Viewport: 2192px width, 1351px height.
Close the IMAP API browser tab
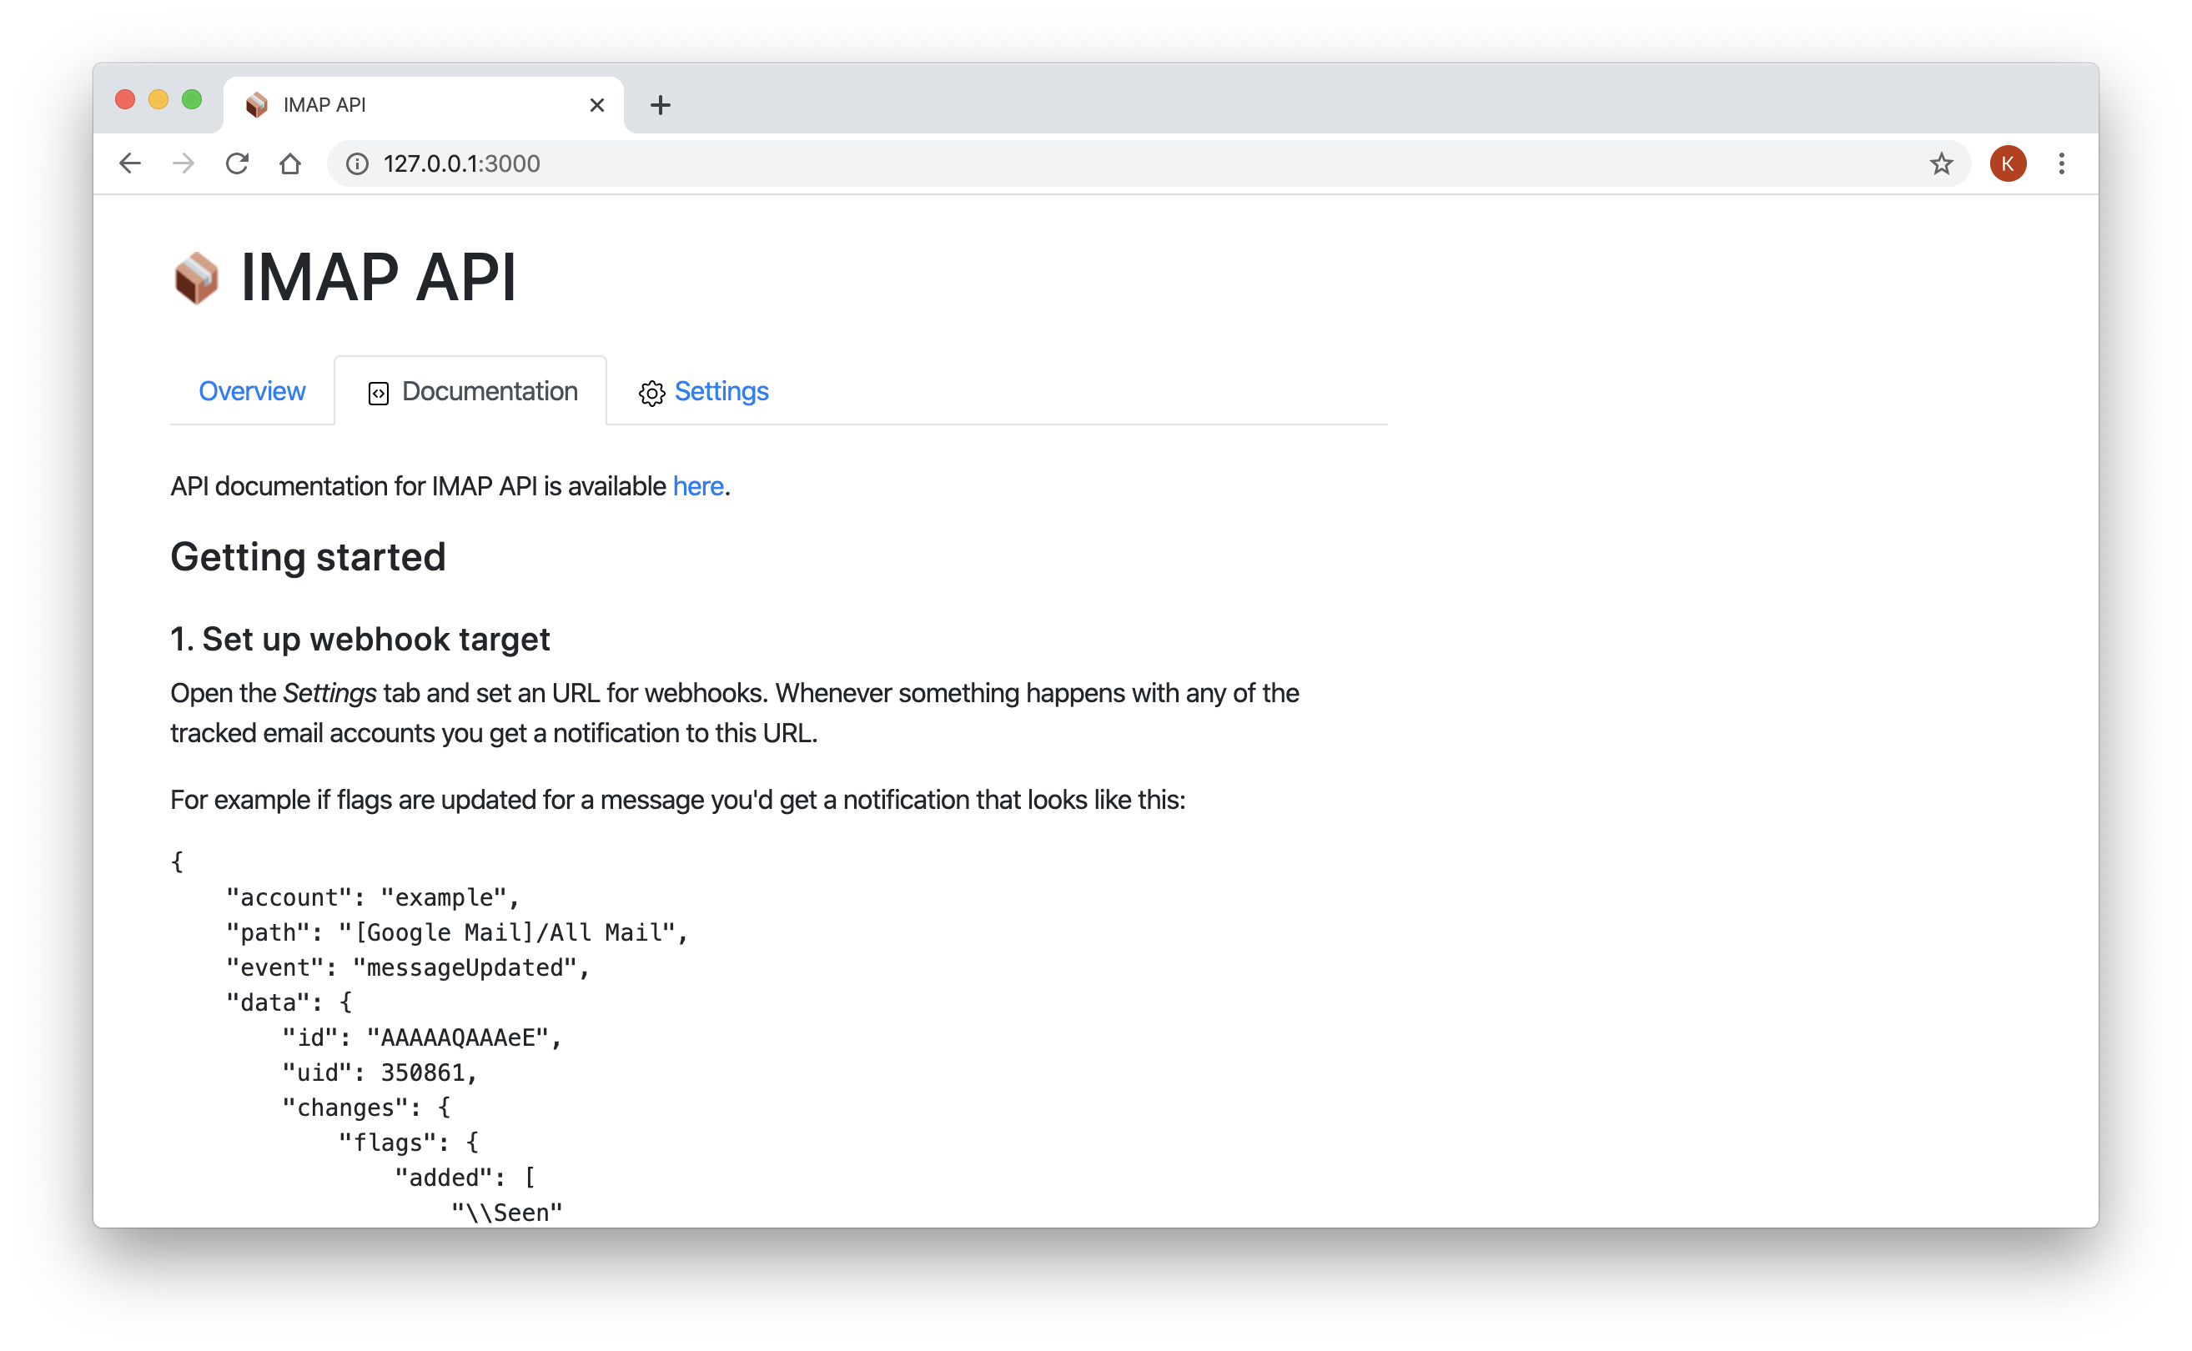[597, 105]
